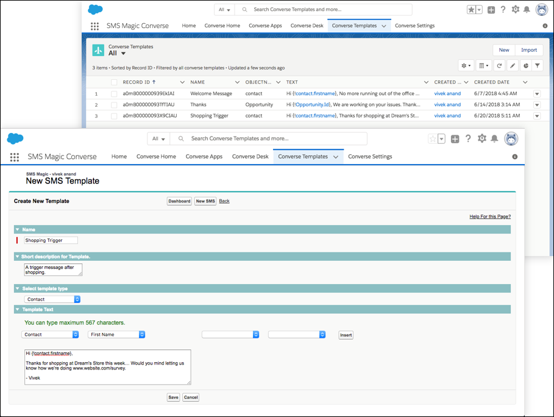Open Setup gear in back window
This screenshot has width=554, height=417.
tap(516, 10)
